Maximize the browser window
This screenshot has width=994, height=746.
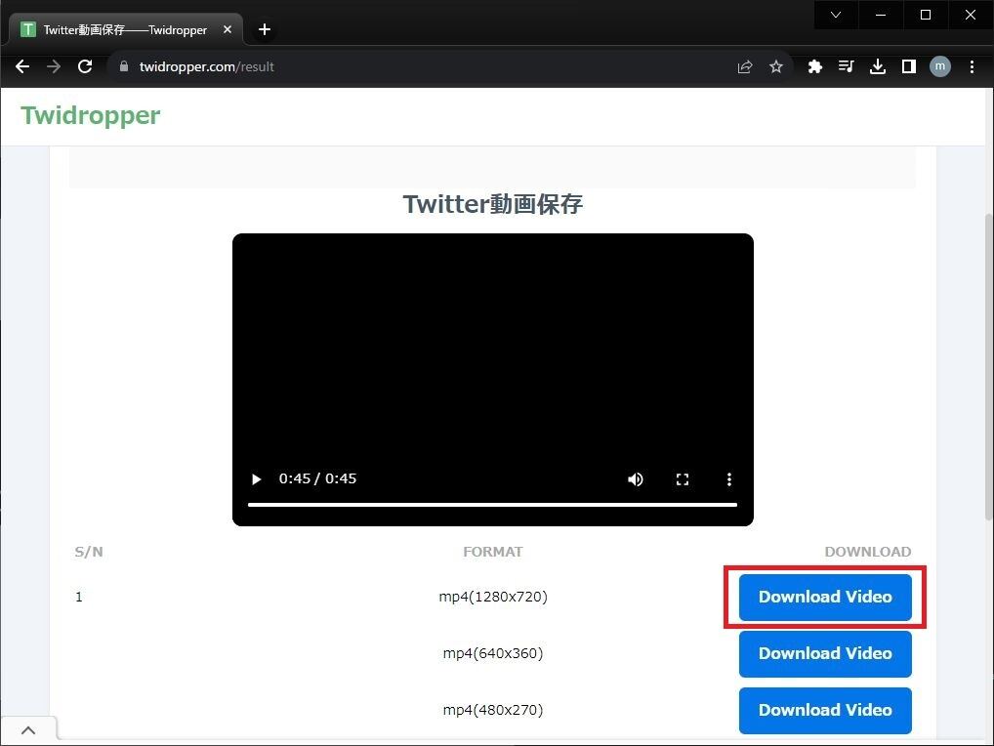[926, 15]
